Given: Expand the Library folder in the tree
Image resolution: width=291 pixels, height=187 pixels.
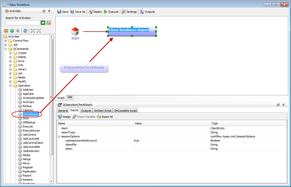Looking at the screenshot, I should [10, 69].
